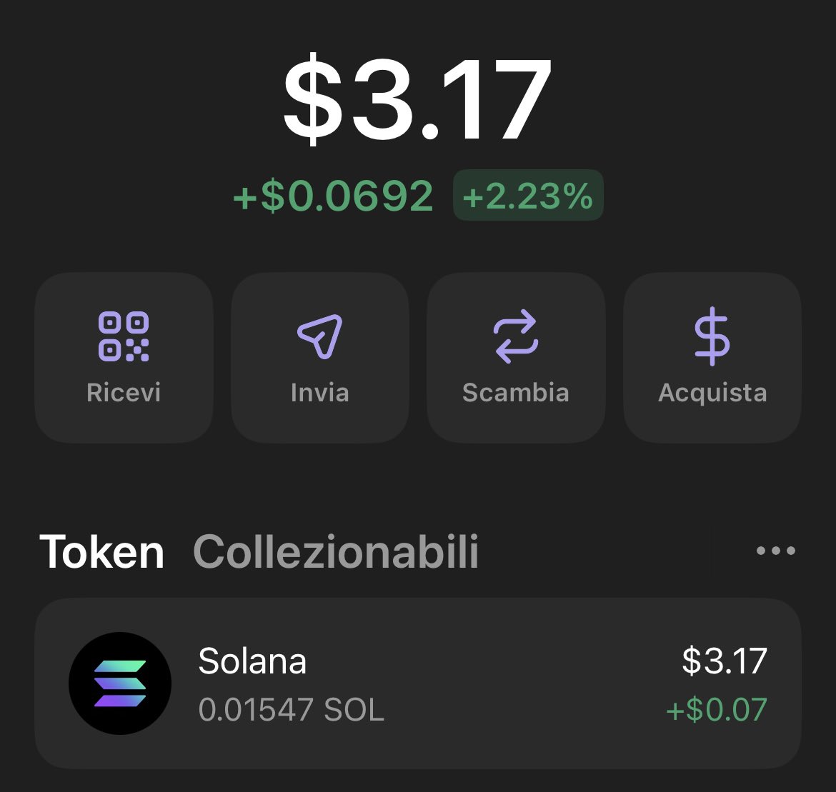836x792 pixels.
Task: Tap the +$0.0692 gain amount
Action: click(333, 196)
